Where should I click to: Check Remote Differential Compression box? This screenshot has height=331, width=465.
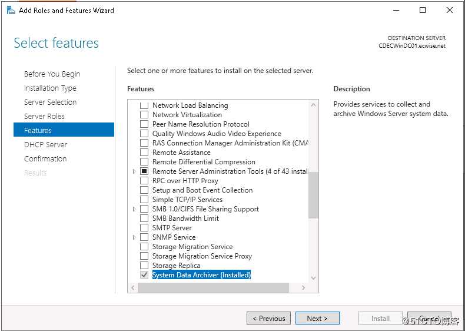(144, 162)
